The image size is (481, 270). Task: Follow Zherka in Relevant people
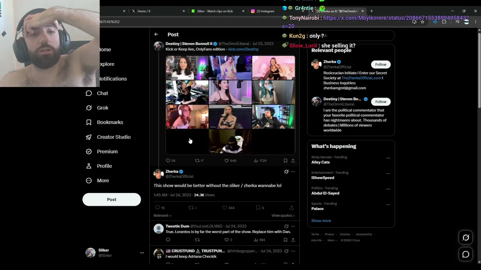(x=381, y=64)
